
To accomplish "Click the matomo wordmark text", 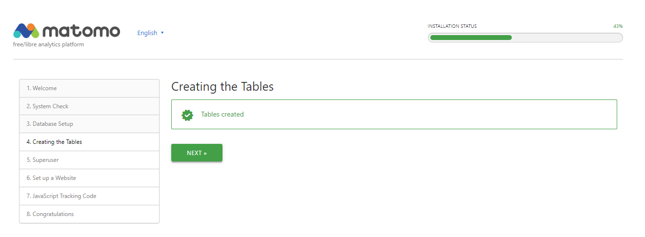I will tap(81, 31).
